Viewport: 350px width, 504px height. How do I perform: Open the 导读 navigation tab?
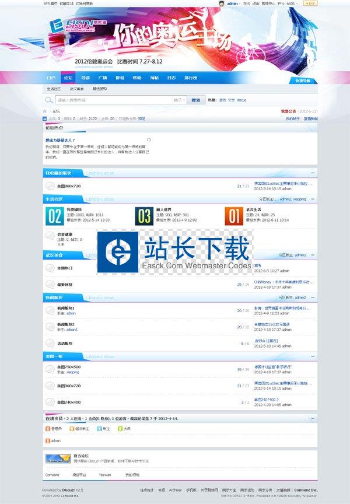pyautogui.click(x=86, y=78)
